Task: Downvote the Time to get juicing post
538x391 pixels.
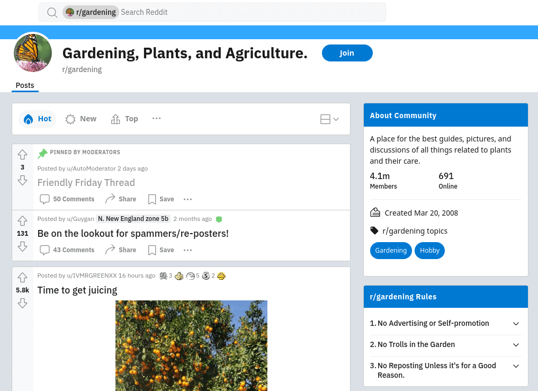Action: (x=23, y=303)
